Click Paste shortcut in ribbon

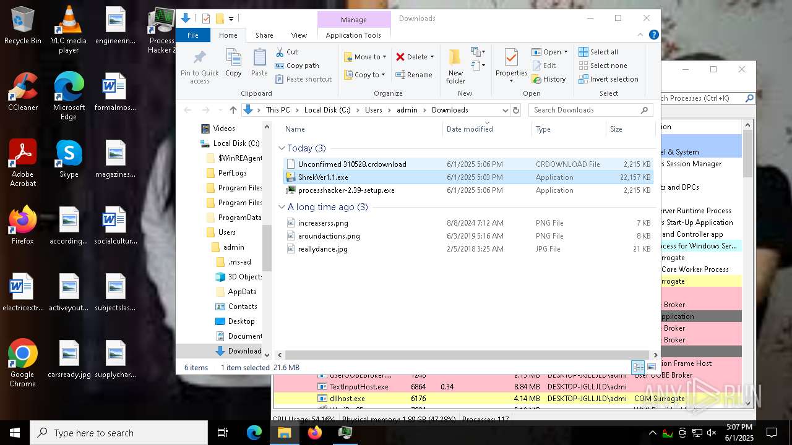(304, 79)
